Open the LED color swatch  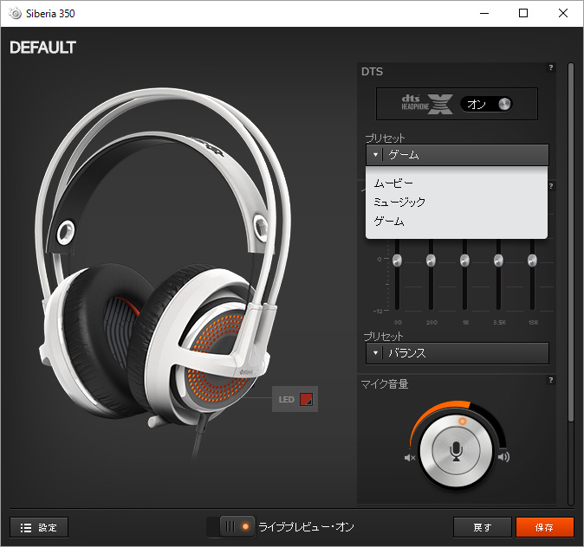click(x=306, y=399)
